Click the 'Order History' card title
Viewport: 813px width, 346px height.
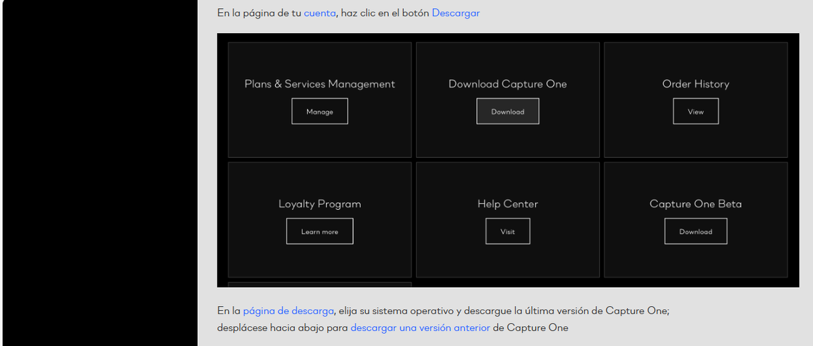coord(695,84)
